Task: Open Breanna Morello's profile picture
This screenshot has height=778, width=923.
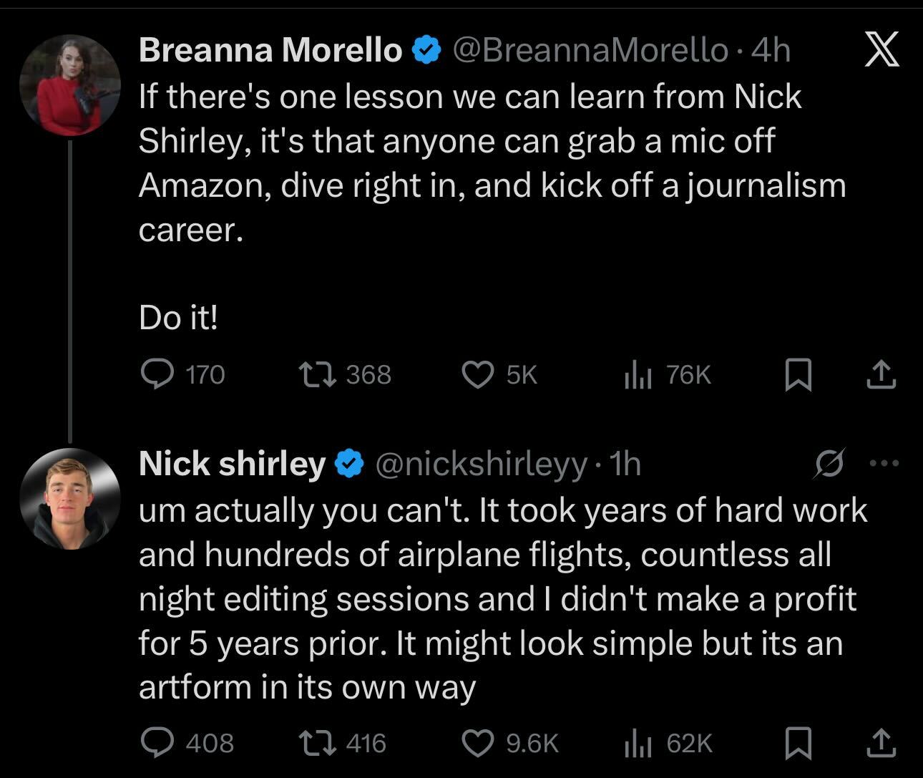Action: [x=70, y=85]
